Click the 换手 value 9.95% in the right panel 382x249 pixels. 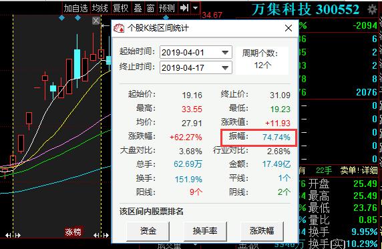point(365,232)
